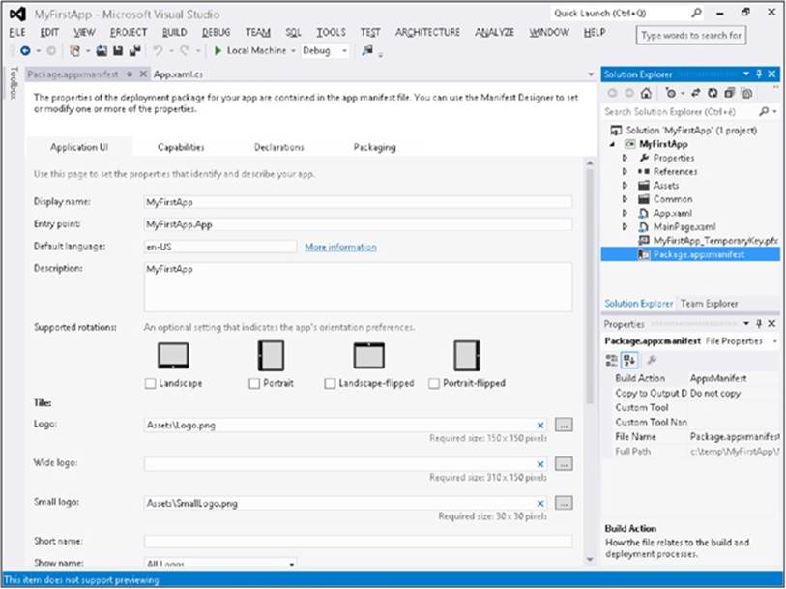
Task: Click the Categorized icon in Properties panel
Action: tap(612, 360)
